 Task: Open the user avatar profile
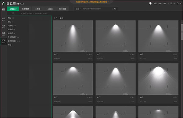[x=150, y=3]
